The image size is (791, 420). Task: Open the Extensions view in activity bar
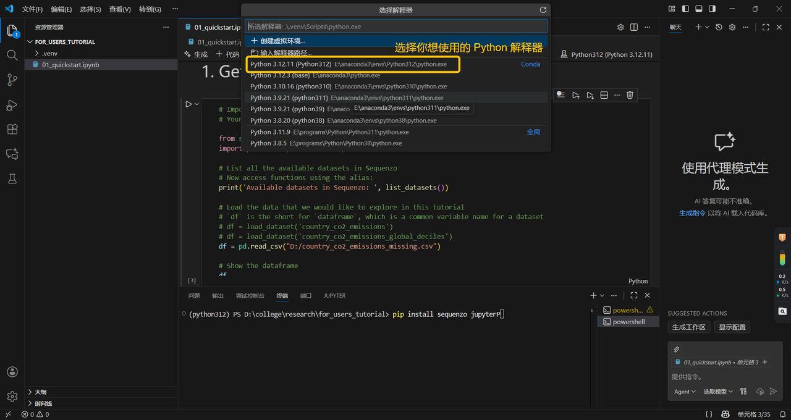[x=12, y=130]
